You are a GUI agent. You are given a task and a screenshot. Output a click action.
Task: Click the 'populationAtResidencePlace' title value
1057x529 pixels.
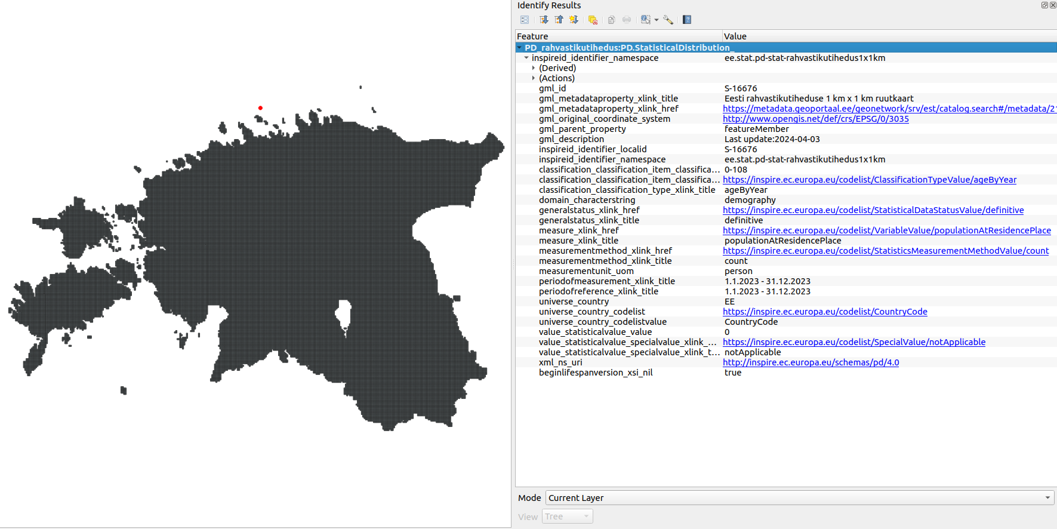pyautogui.click(x=783, y=241)
